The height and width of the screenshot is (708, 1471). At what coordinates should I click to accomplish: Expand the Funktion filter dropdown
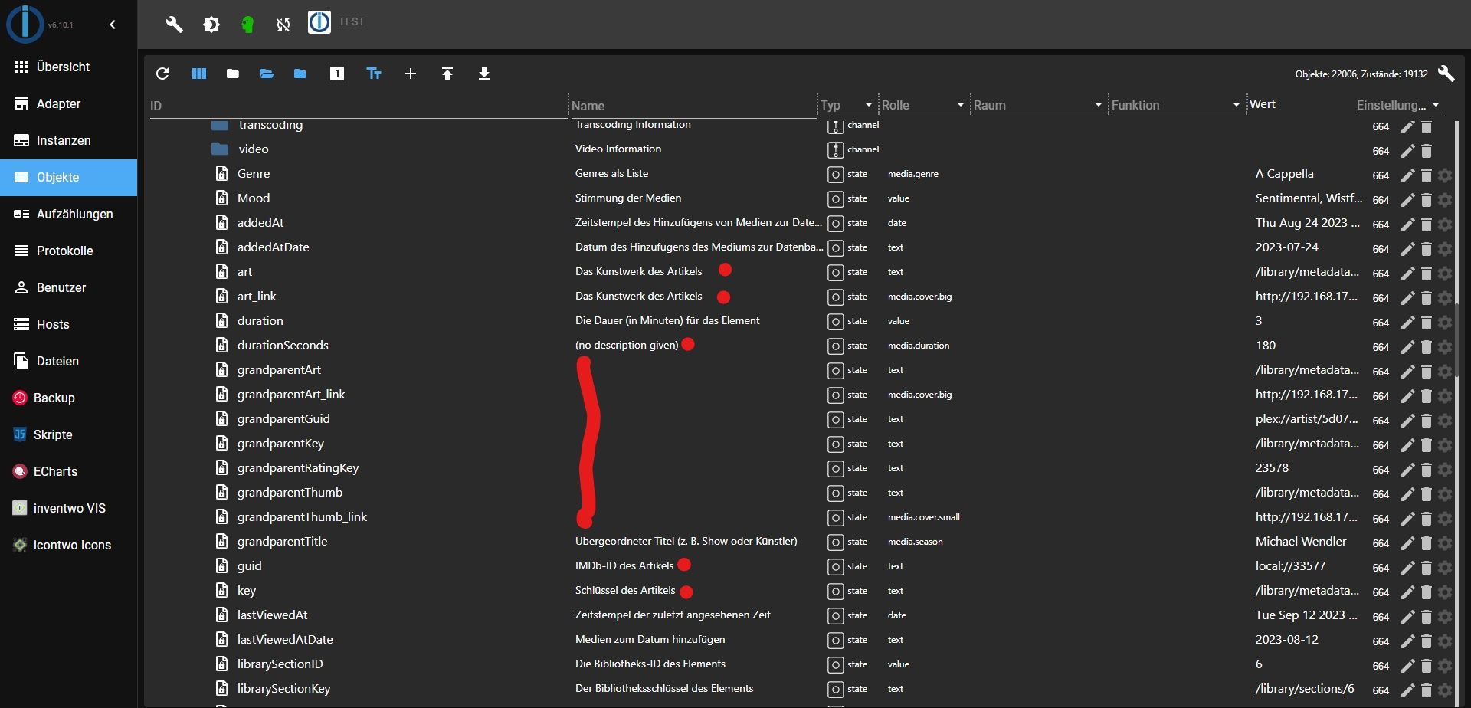1236,105
